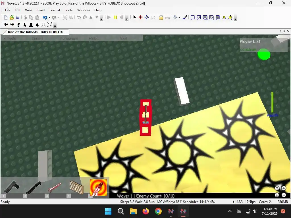Tilt camera up with curved arrow
The width and height of the screenshot is (291, 218).
pyautogui.click(x=18, y=24)
